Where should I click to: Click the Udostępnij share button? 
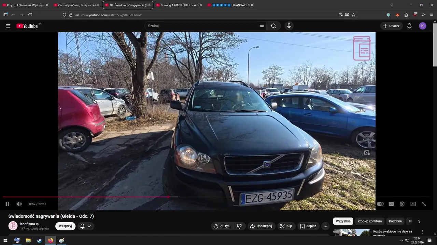coord(261,226)
